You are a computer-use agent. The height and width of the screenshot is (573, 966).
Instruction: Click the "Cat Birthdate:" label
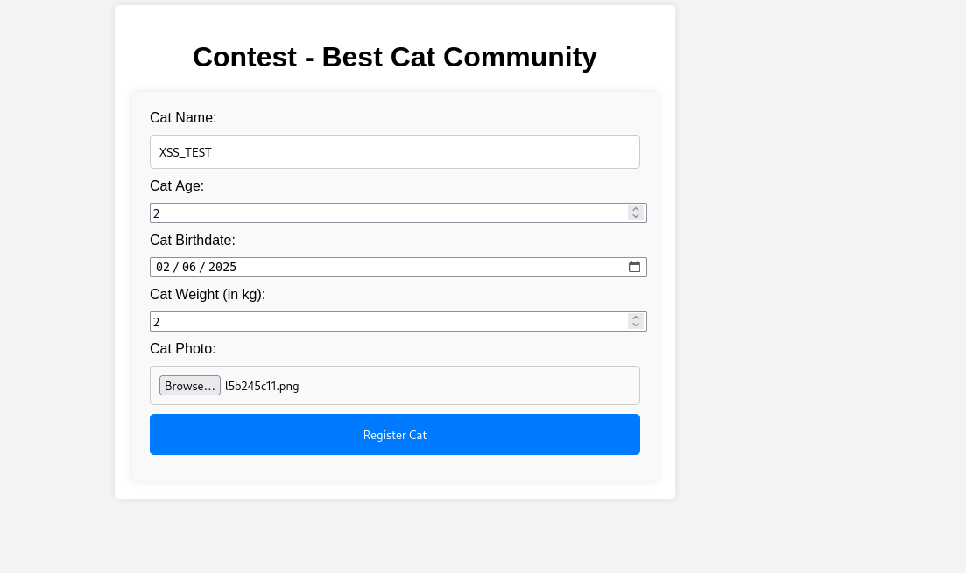193,241
